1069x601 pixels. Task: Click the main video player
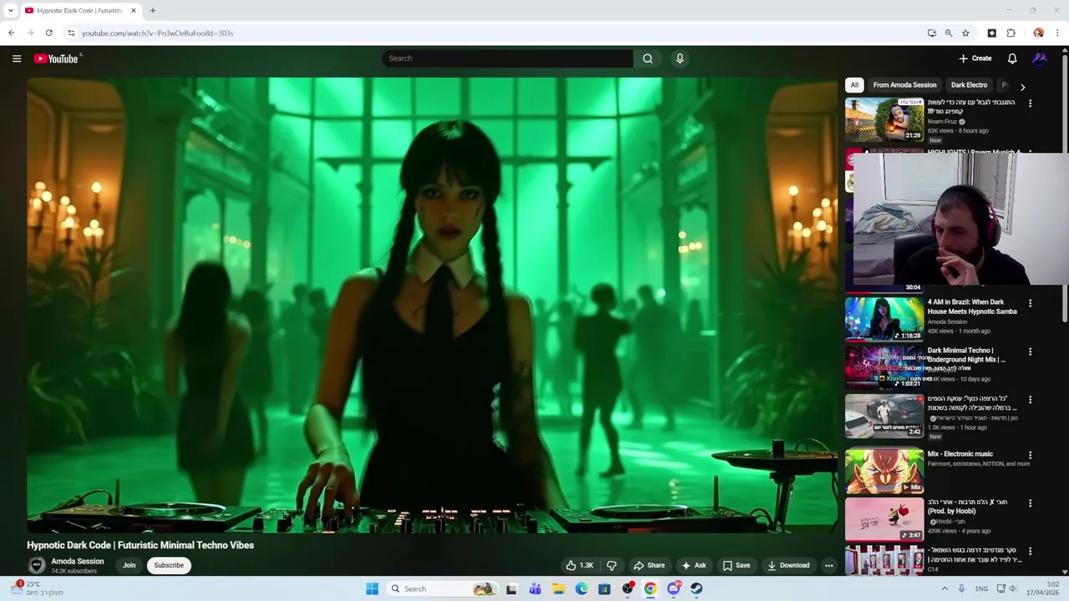pos(432,305)
